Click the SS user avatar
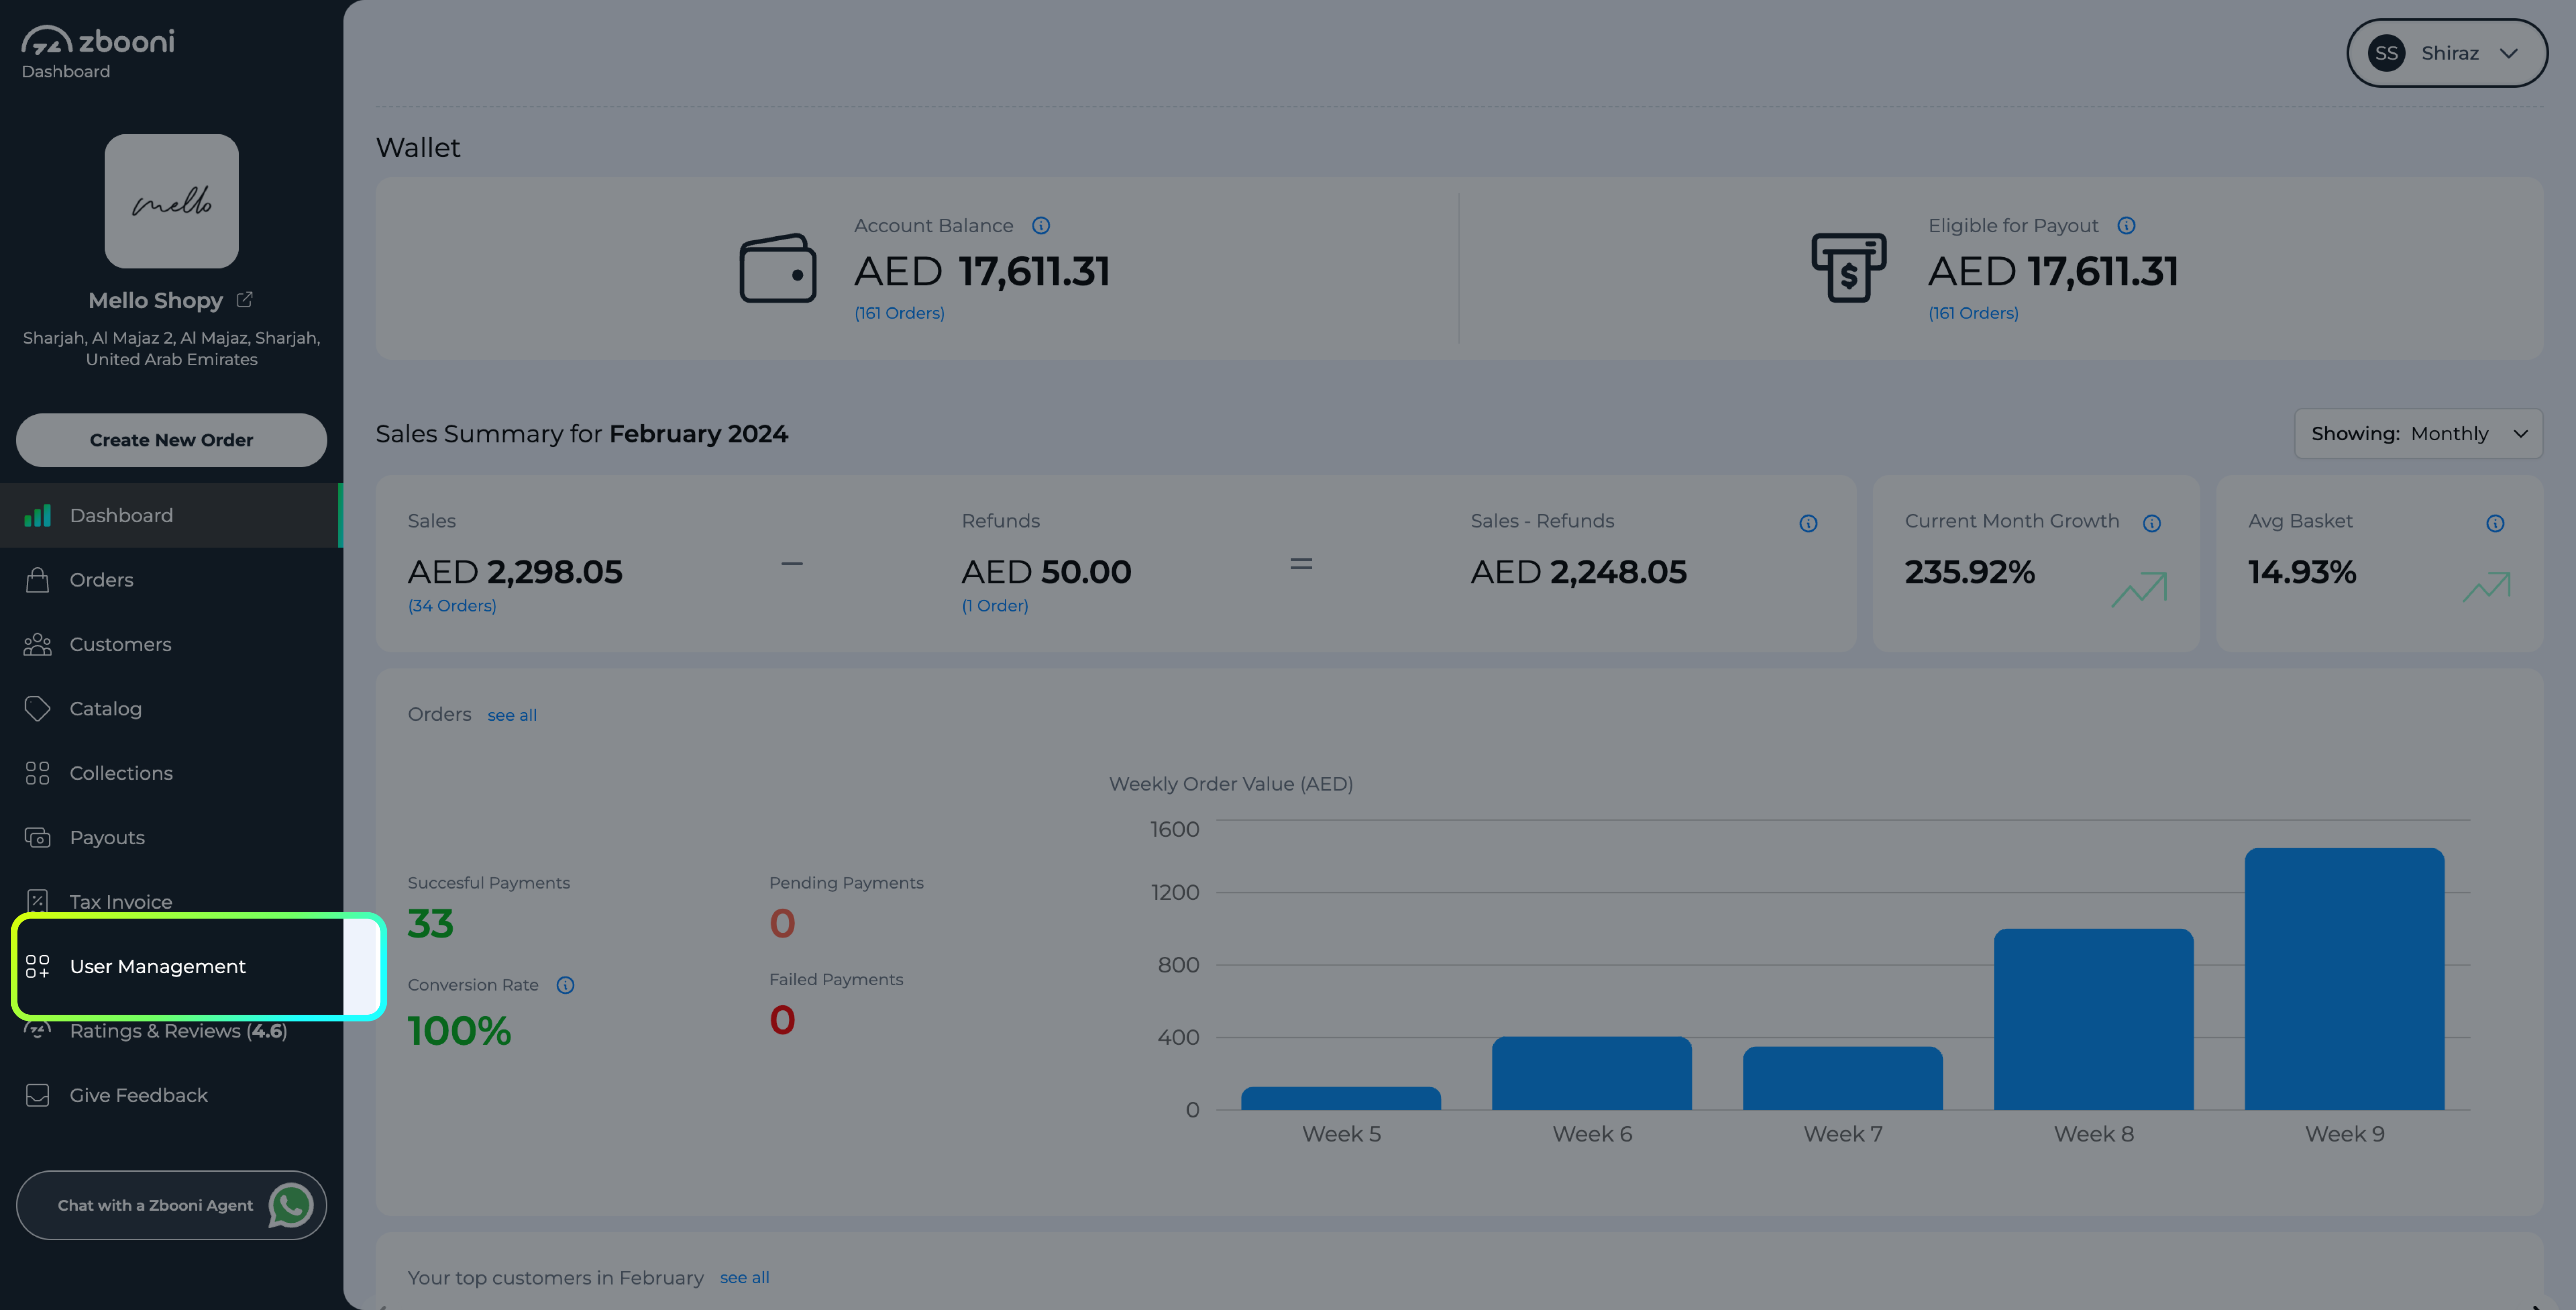Screen dimensions: 2576x1310 click(x=2386, y=53)
